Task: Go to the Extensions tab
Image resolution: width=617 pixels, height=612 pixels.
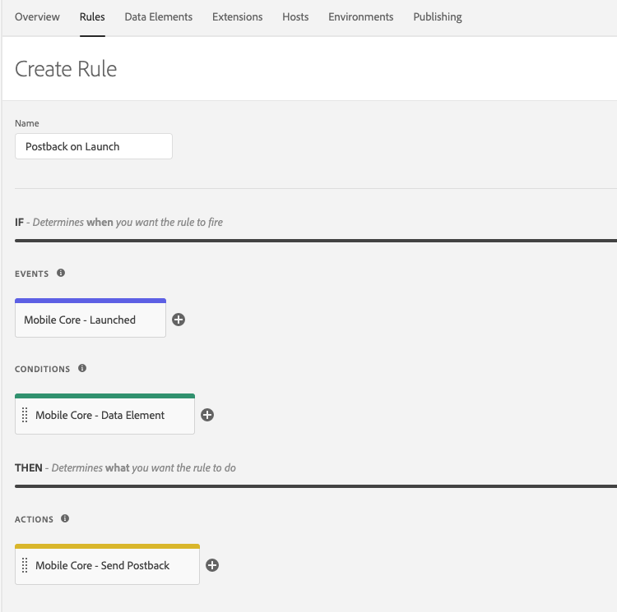Action: 237,17
